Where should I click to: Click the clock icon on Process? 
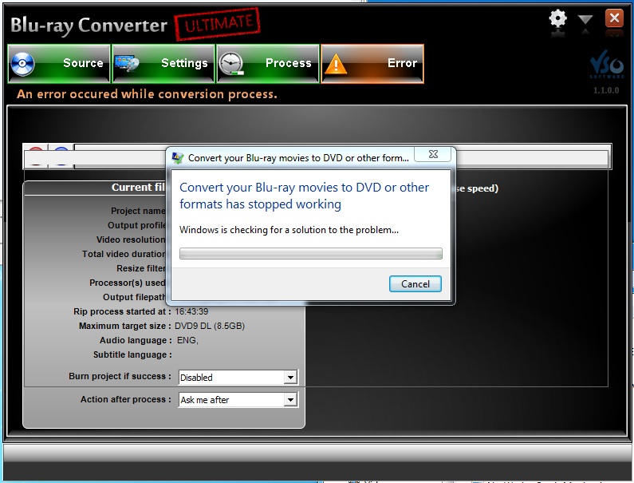click(x=231, y=64)
